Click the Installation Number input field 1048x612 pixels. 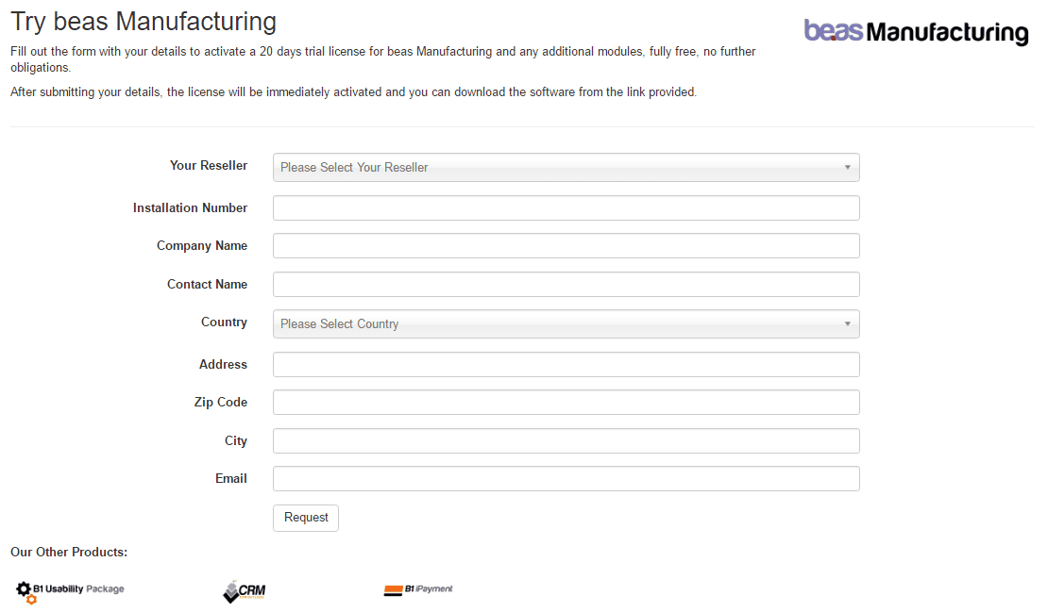point(566,207)
